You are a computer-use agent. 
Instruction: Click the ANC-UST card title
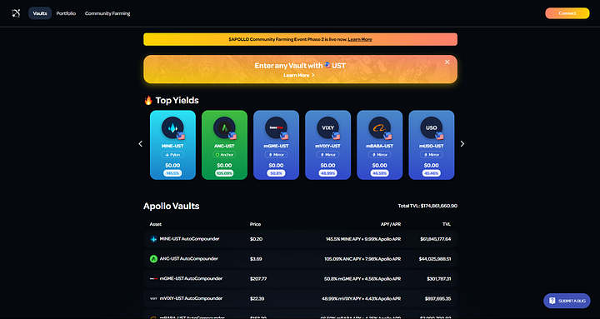point(224,146)
